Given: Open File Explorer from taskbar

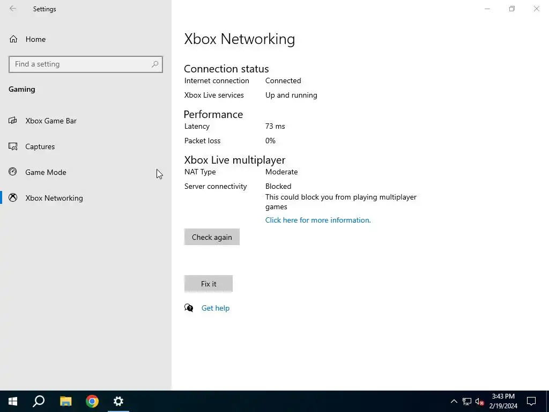Looking at the screenshot, I should 65,401.
